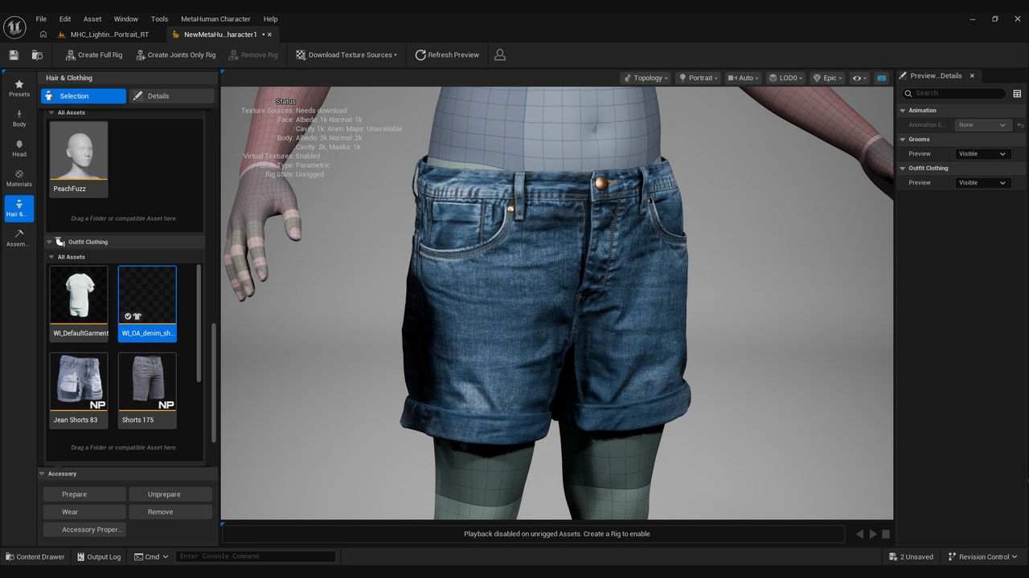The width and height of the screenshot is (1029, 578).
Task: Close the Preview Scene Details tab
Action: click(x=972, y=75)
